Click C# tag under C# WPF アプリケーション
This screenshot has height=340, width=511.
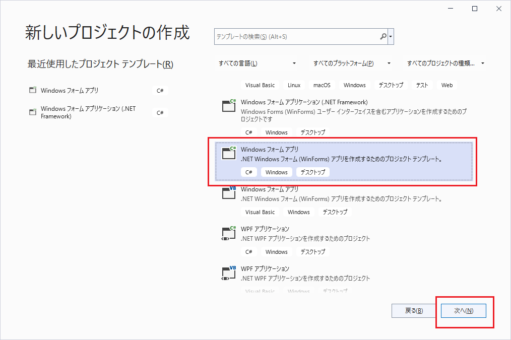point(248,252)
